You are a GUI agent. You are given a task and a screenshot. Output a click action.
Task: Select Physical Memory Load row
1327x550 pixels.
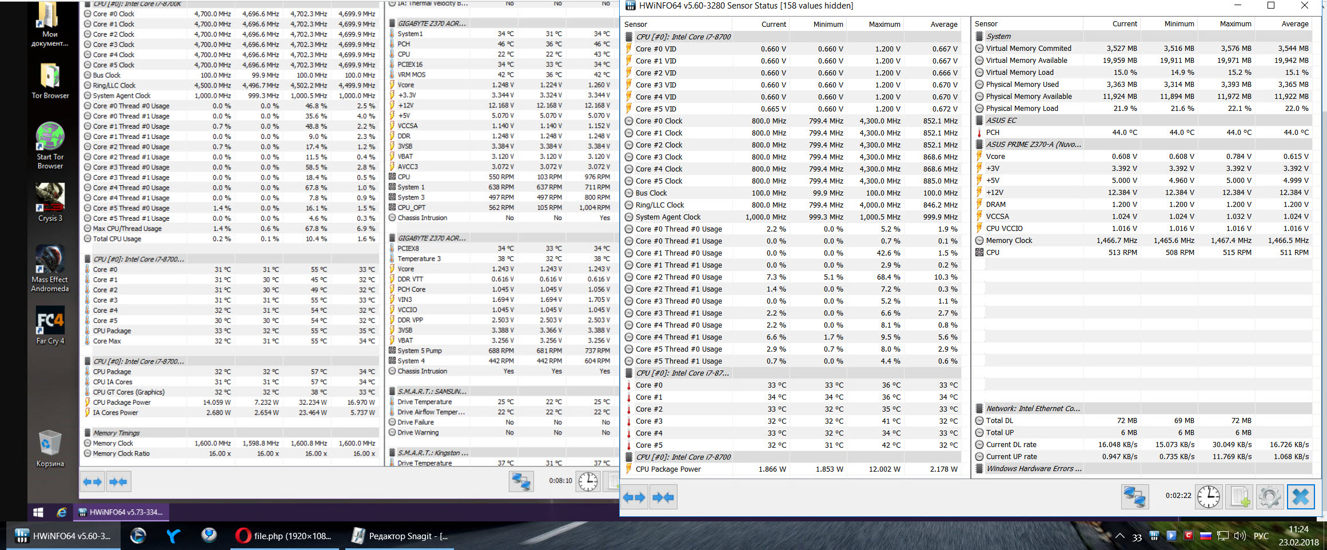(x=1143, y=108)
